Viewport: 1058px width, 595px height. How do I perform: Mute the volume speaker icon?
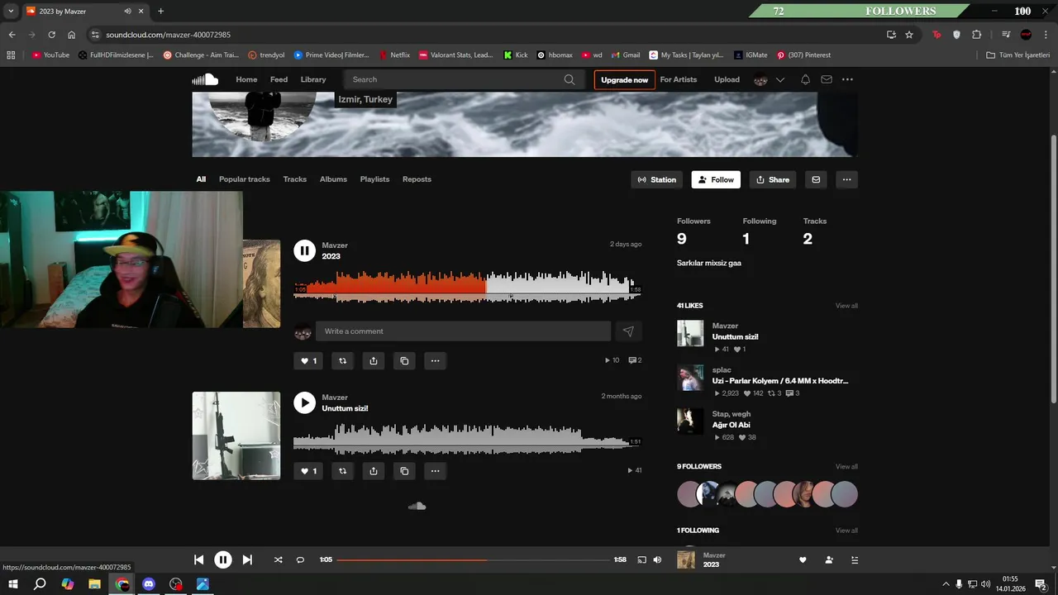pyautogui.click(x=657, y=559)
